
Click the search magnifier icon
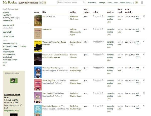[84, 2]
